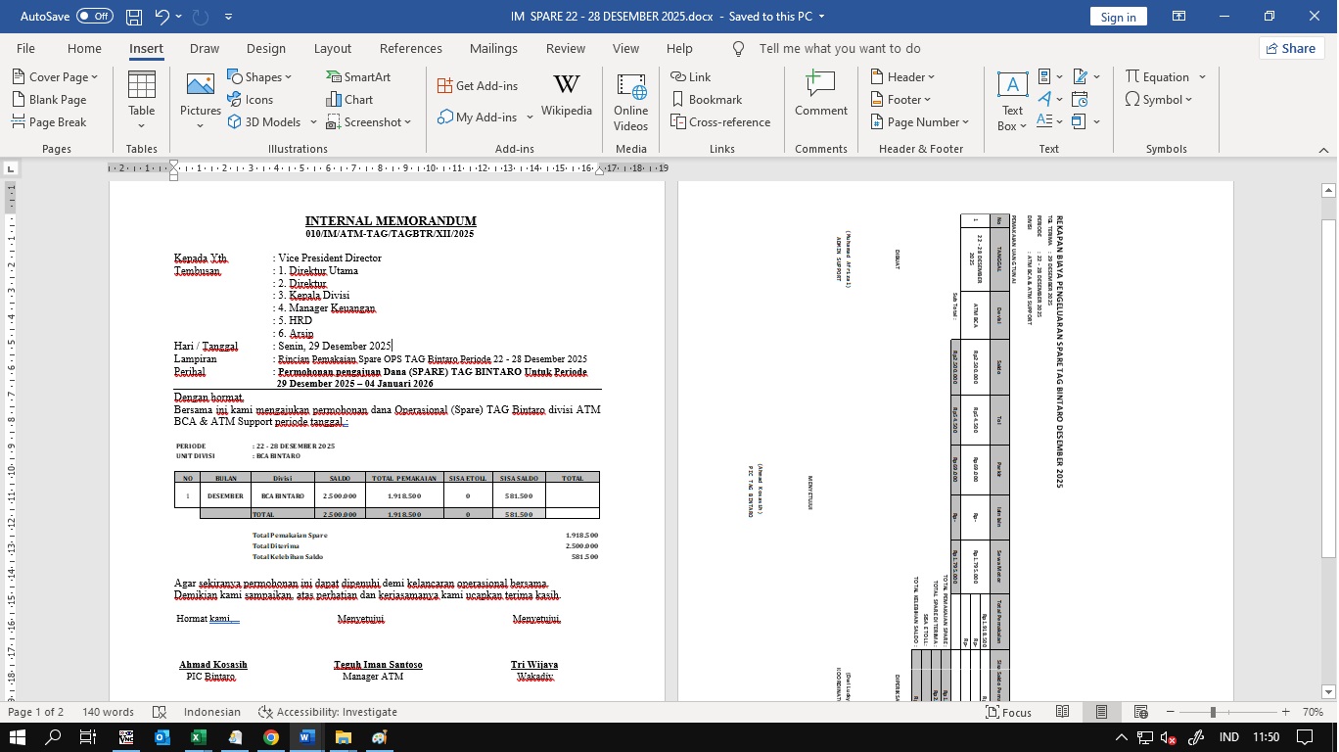Open Excel from the taskbar
This screenshot has height=752, width=1339.
click(x=197, y=737)
